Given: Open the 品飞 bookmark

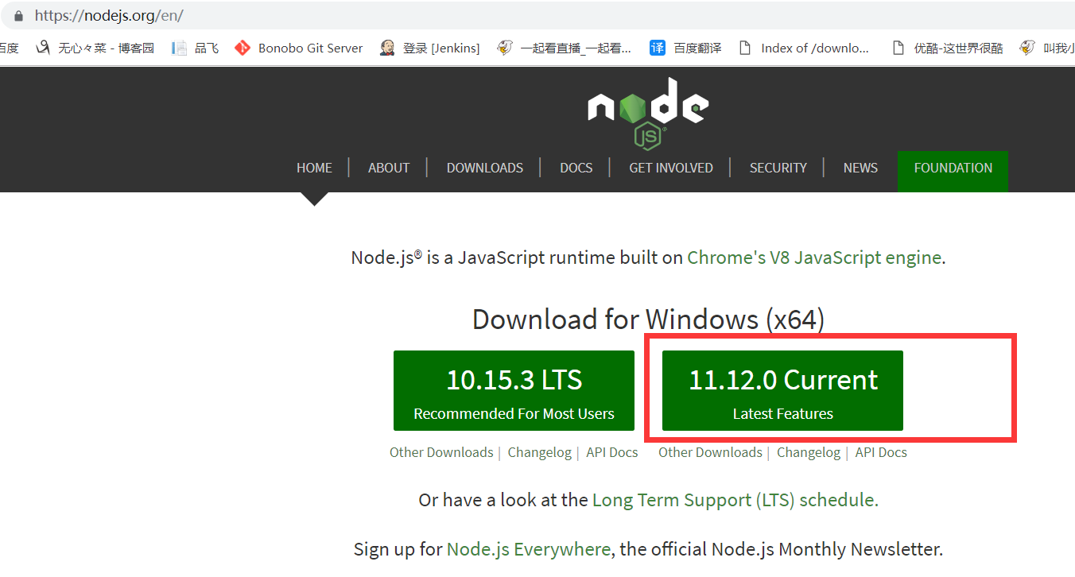Looking at the screenshot, I should pos(196,48).
